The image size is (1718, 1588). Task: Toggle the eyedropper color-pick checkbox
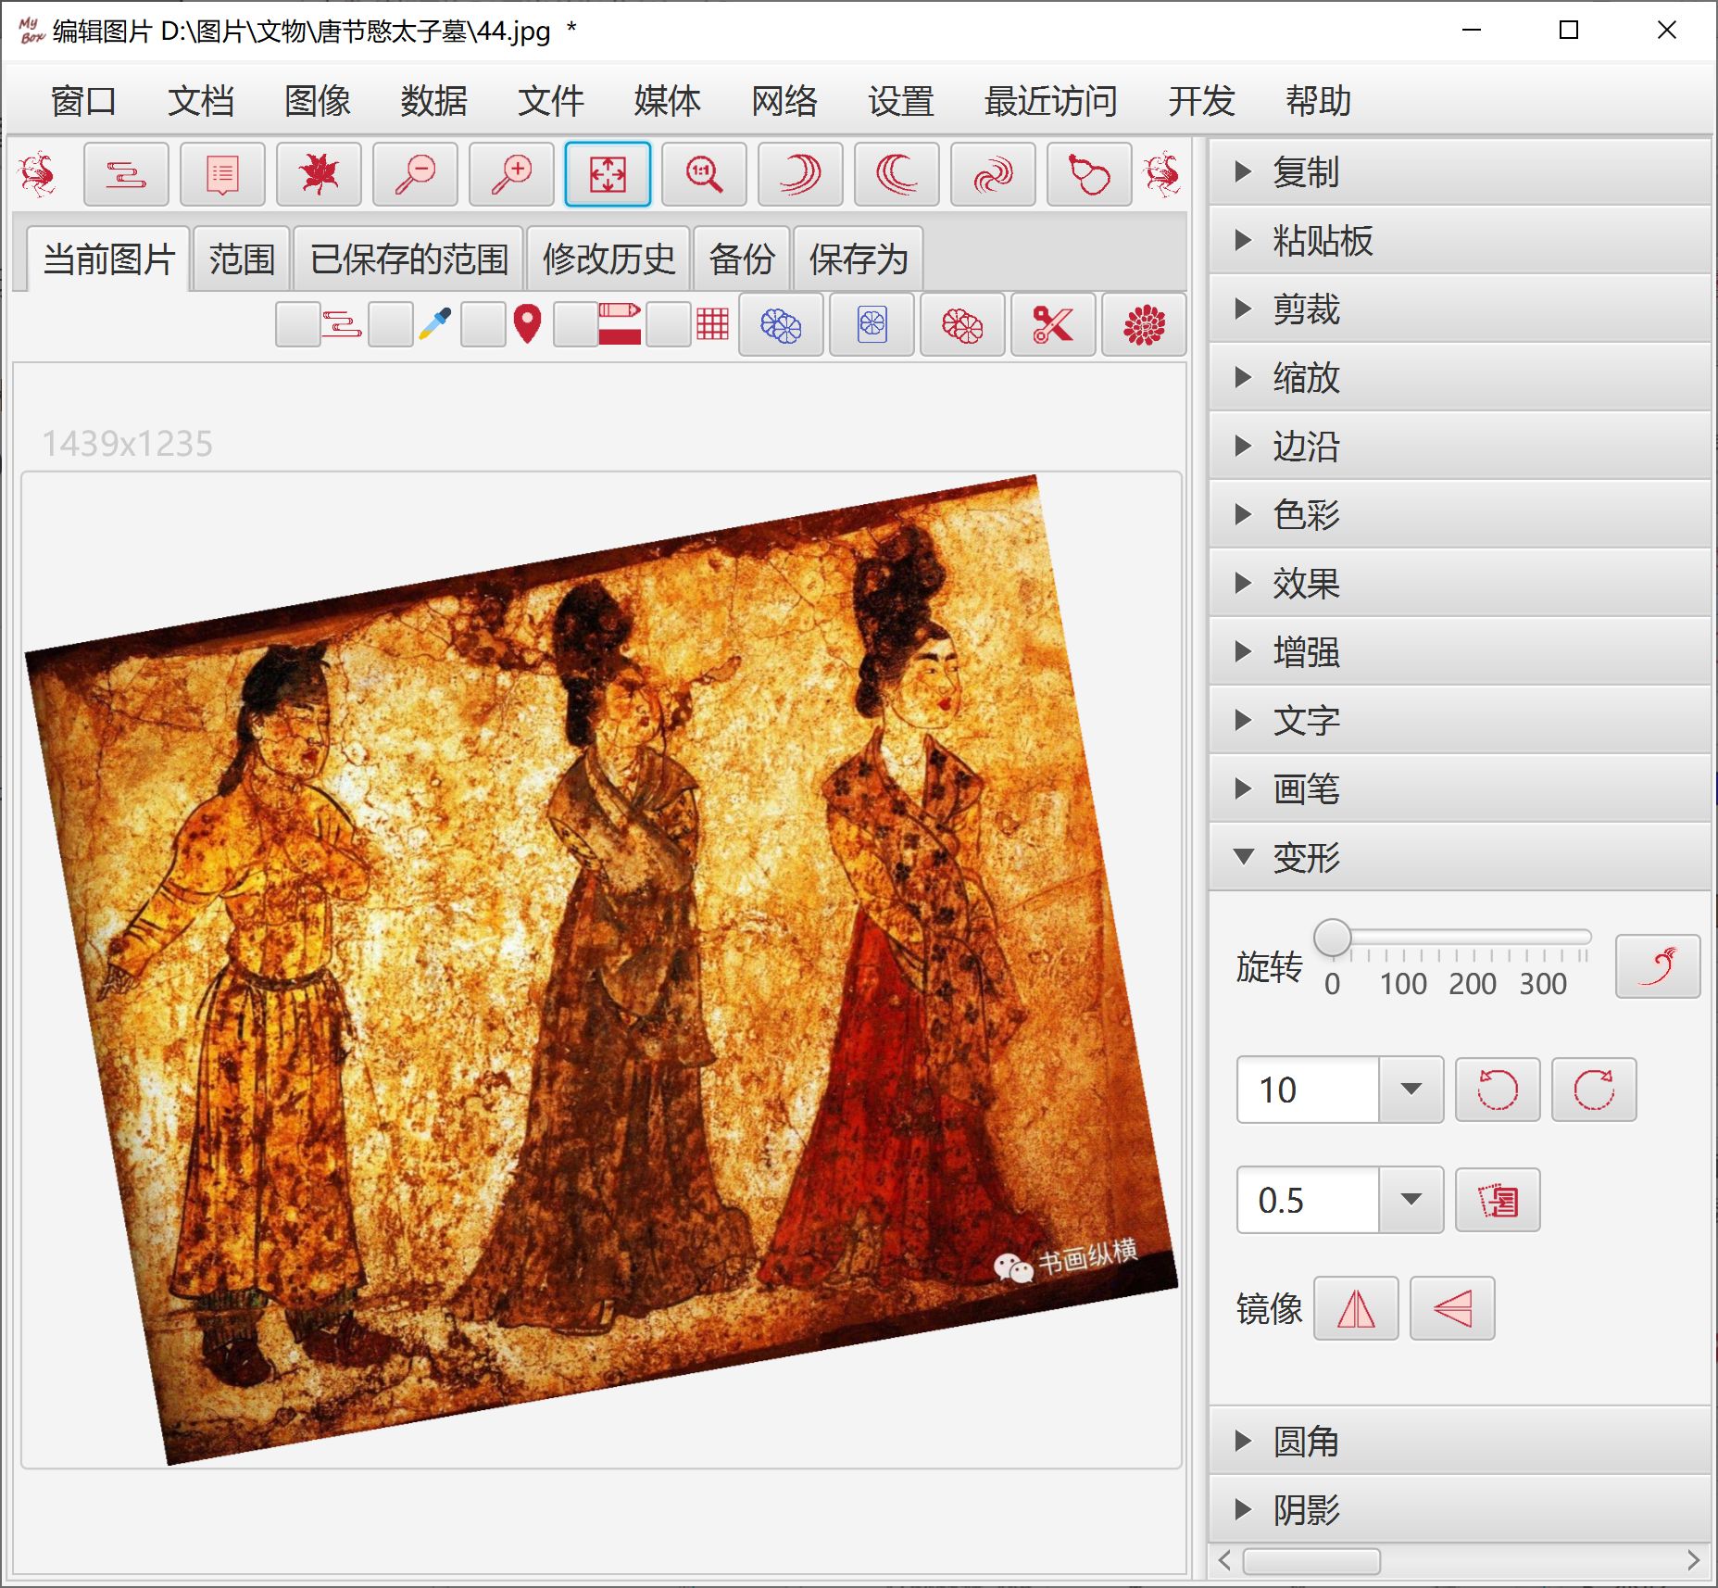click(x=391, y=325)
